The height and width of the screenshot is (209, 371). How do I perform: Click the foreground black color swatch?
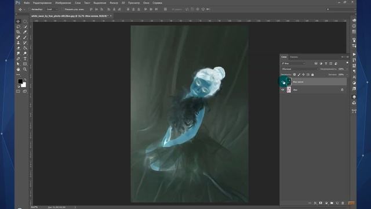(x=20, y=81)
